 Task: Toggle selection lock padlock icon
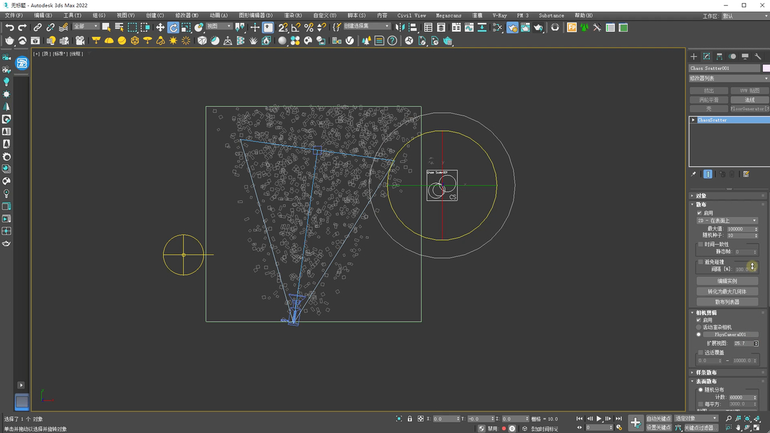point(410,419)
